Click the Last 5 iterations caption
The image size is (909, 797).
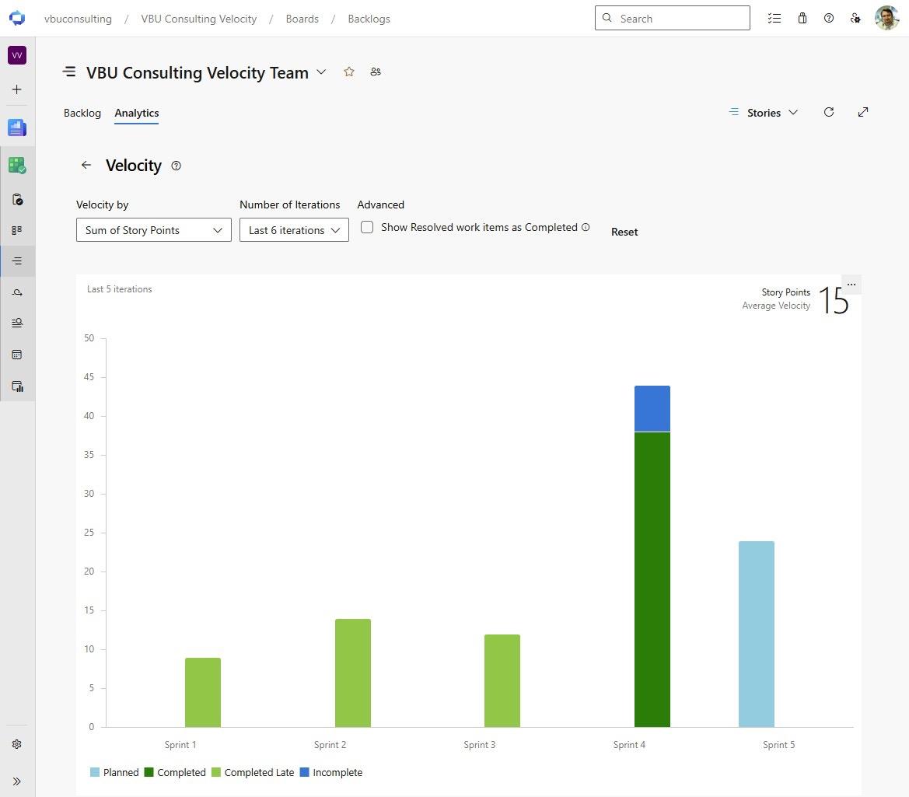tap(120, 289)
